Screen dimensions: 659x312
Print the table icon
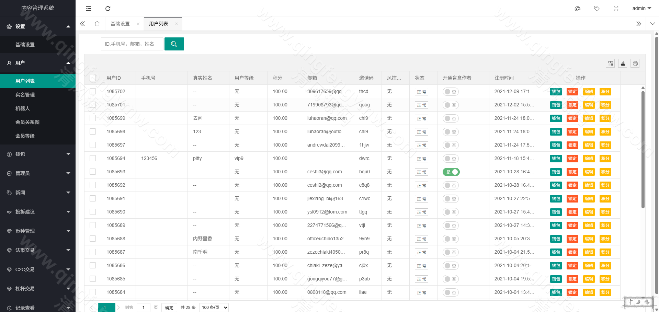pos(635,63)
